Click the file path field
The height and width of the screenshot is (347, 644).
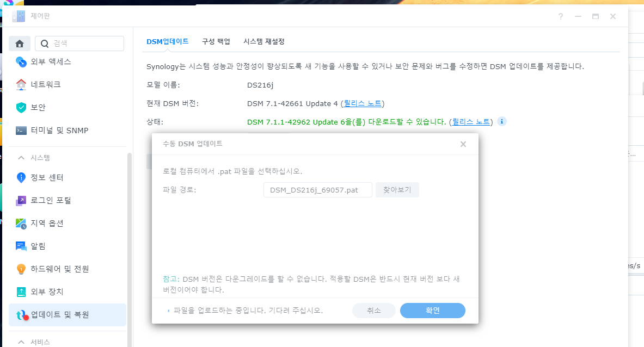[x=317, y=190]
